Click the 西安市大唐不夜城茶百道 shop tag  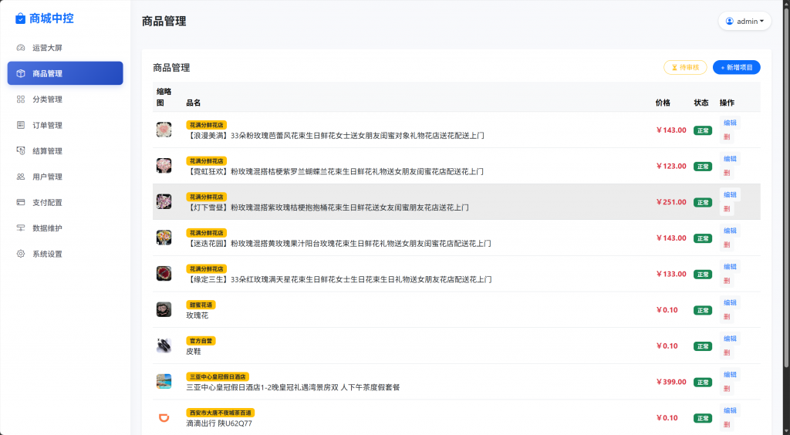[x=220, y=413]
